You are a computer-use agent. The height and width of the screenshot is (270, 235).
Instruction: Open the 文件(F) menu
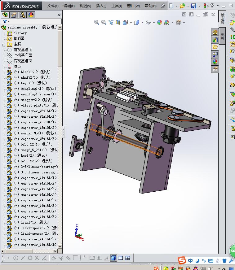[x=53, y=6]
